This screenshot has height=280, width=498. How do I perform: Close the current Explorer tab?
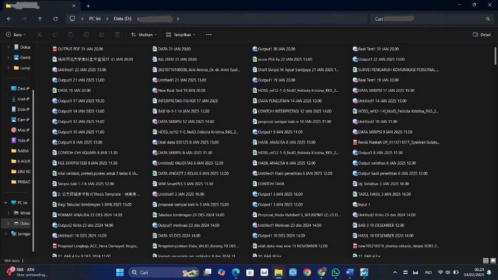point(74,6)
